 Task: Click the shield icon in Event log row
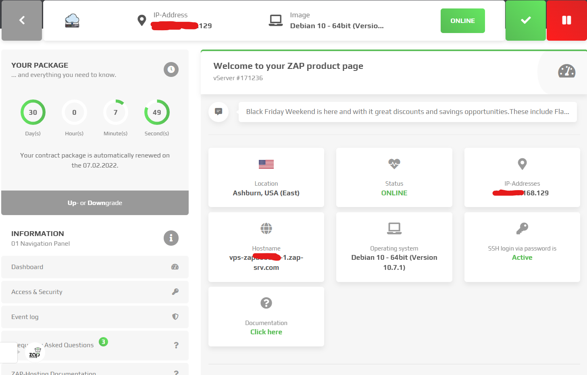175,317
